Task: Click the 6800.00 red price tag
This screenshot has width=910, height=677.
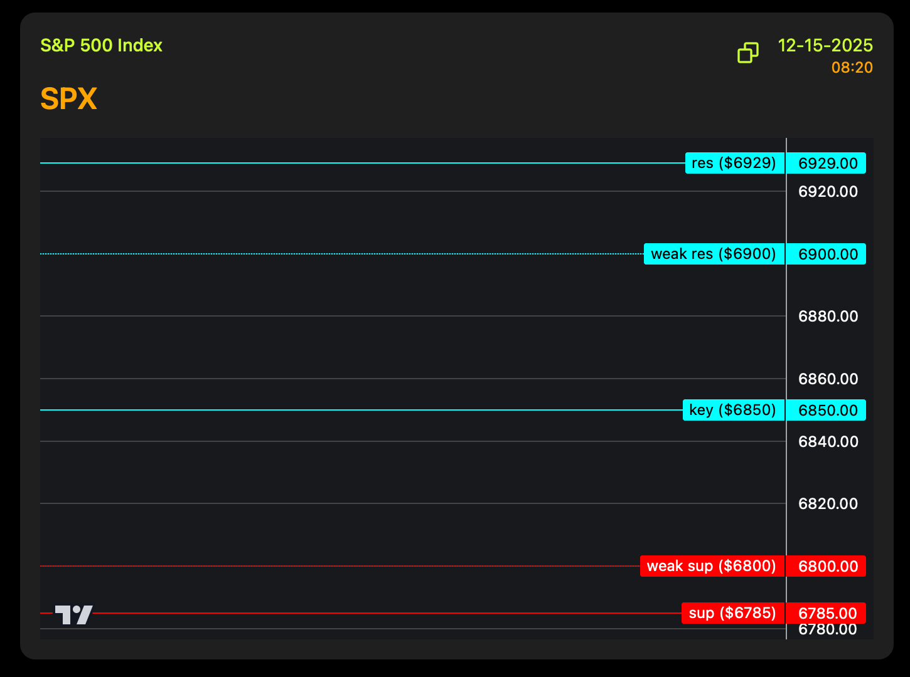Action: (x=827, y=567)
